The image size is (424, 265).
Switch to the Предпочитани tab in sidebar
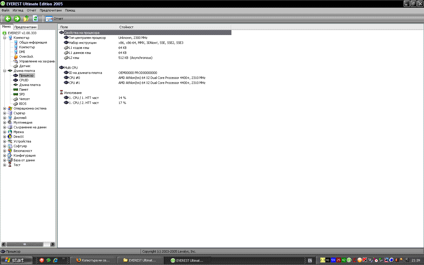[25, 27]
